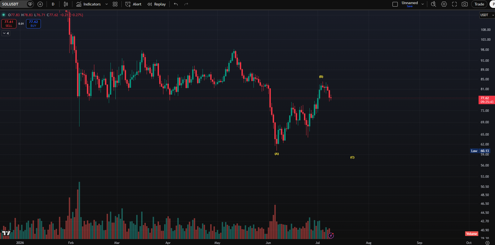Image resolution: width=495 pixels, height=245 pixels.
Task: Click the Aug date on time axis
Action: 368,243
